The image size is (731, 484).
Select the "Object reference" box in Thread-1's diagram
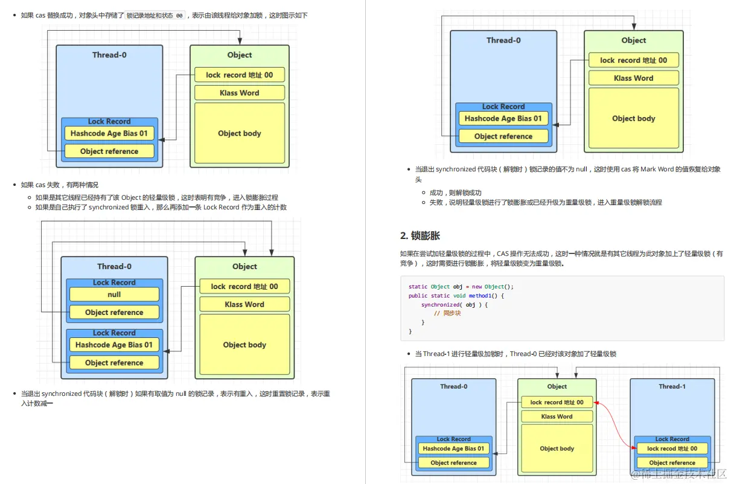pos(672,462)
